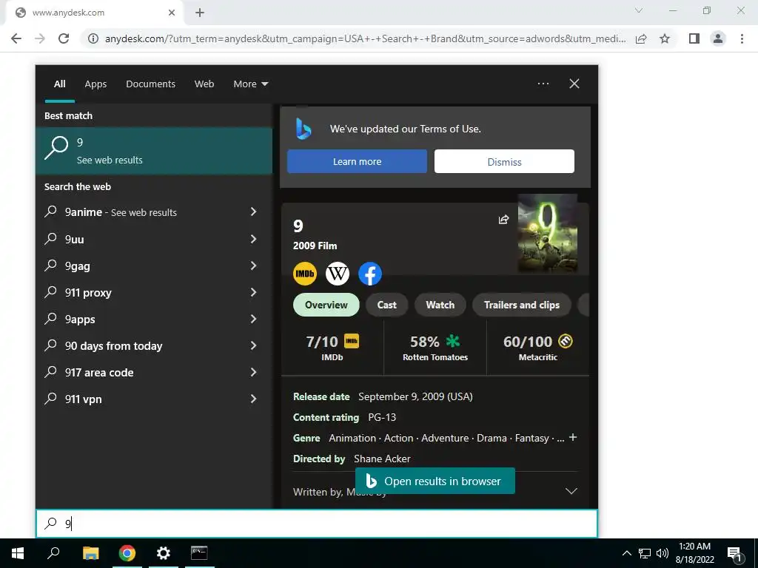This screenshot has height=568, width=758.
Task: Open Google Chrome from the taskbar
Action: point(127,553)
